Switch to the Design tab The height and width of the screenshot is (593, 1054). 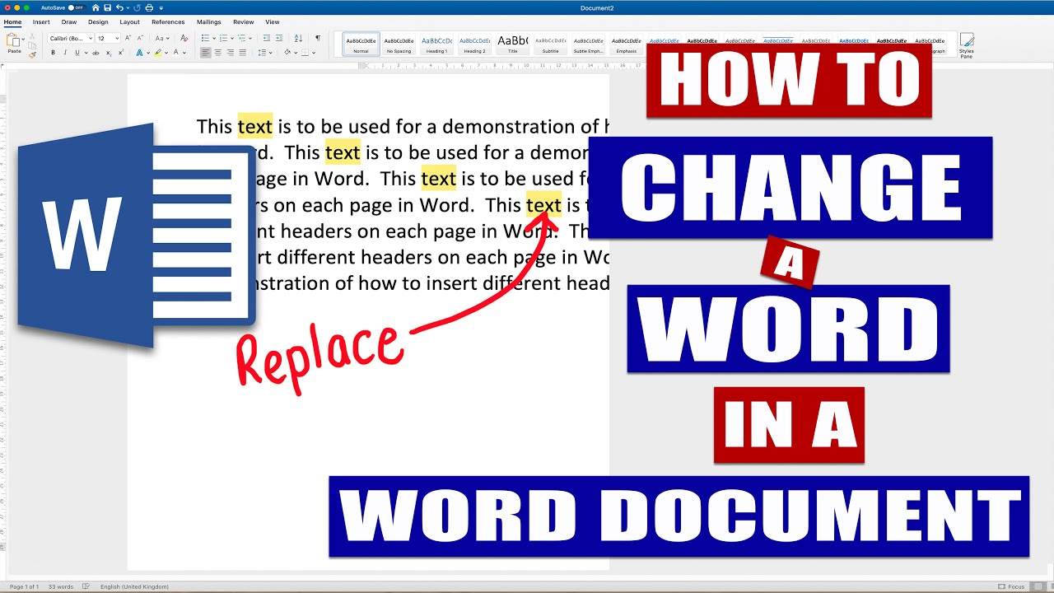(x=98, y=22)
